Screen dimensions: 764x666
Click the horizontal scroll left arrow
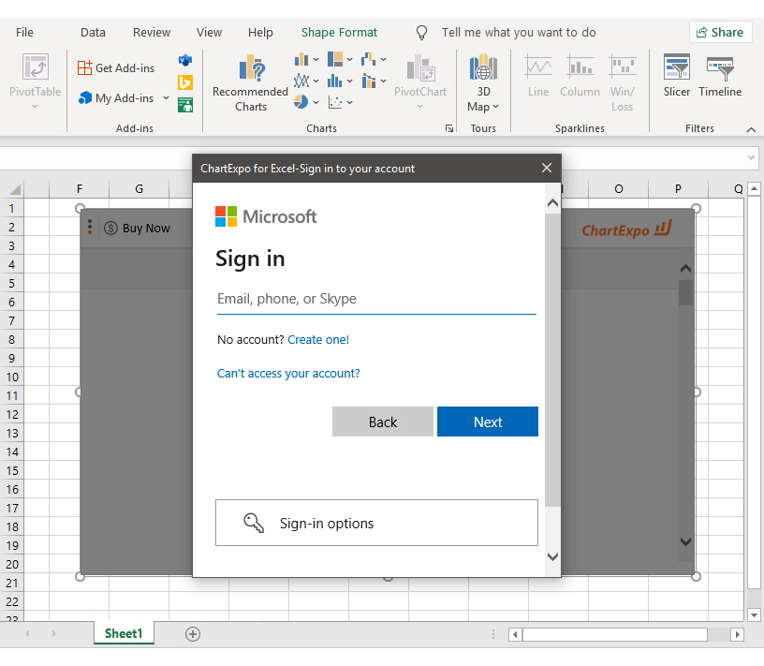point(515,634)
